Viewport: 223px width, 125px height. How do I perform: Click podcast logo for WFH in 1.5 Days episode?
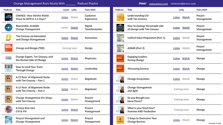pos(9,17)
